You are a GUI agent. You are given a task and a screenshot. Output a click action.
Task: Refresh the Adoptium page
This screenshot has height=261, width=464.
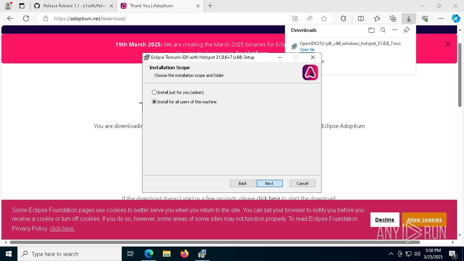point(26,18)
